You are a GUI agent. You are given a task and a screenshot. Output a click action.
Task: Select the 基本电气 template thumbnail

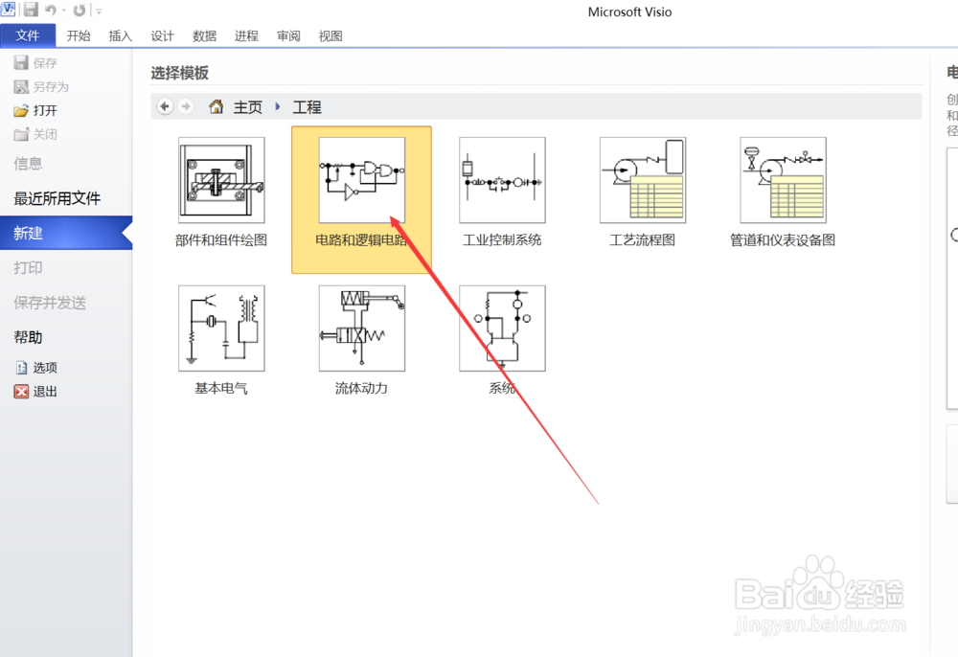pos(221,328)
